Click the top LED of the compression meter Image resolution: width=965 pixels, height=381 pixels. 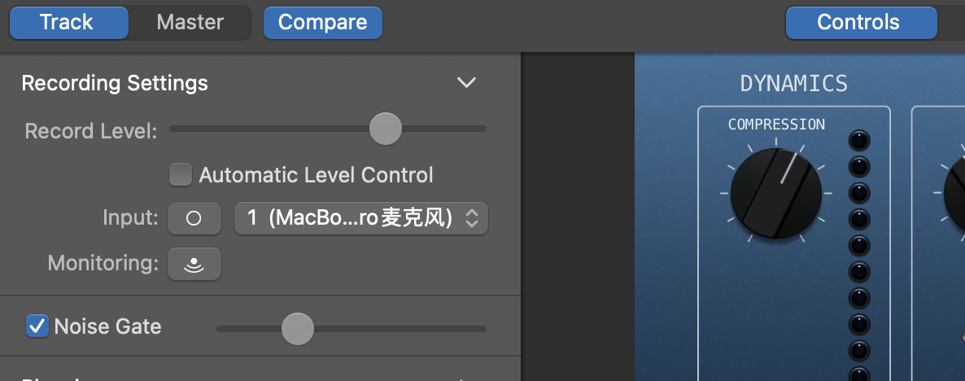859,141
